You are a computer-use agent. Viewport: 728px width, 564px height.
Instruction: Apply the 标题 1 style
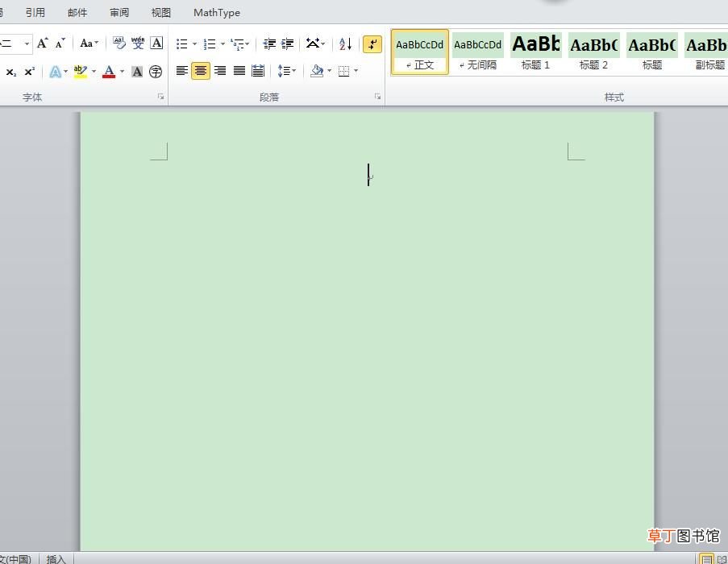pos(536,52)
